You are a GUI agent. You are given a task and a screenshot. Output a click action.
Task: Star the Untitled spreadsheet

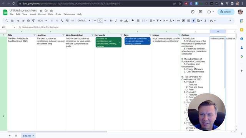coord(41,11)
